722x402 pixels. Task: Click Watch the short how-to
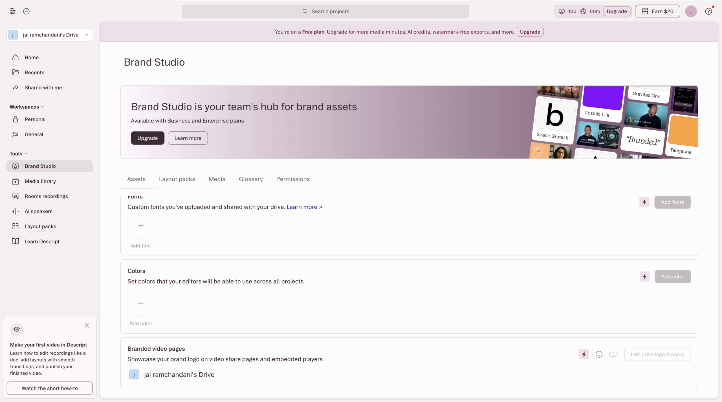pos(50,388)
